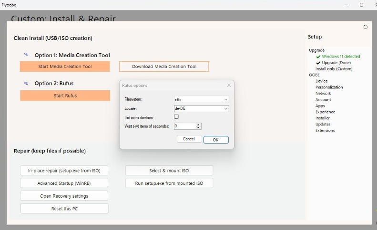Image resolution: width=377 pixels, height=230 pixels.
Task: Click the green Windows 11 detected checkmark
Action: tap(318, 57)
